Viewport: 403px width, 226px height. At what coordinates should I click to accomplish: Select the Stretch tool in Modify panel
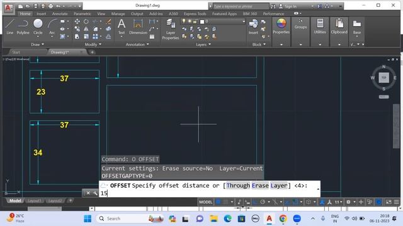click(x=77, y=36)
